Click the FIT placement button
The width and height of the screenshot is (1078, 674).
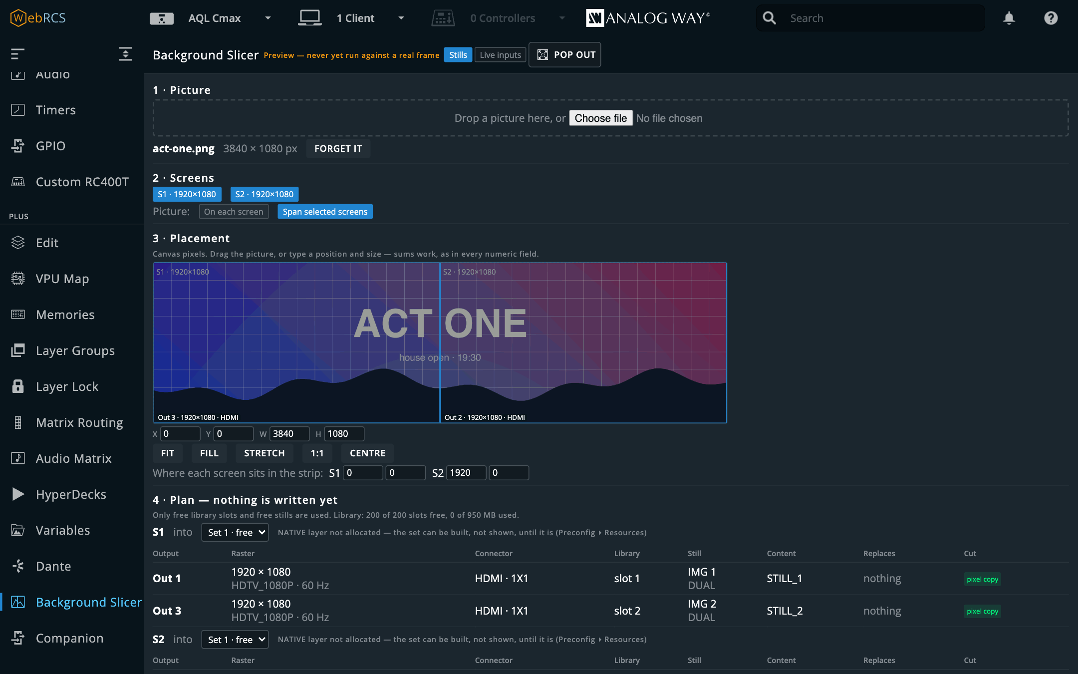coord(168,453)
